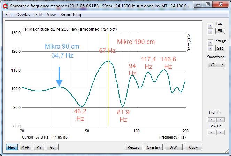Decrease the Range with the down arrow

210,49
